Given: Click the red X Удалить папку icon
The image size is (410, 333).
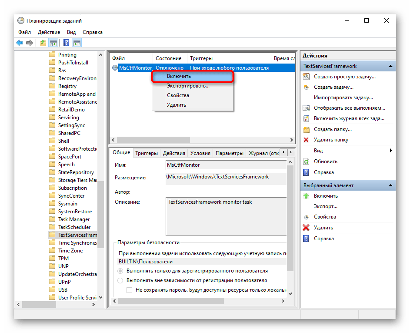Looking at the screenshot, I should pyautogui.click(x=306, y=140).
